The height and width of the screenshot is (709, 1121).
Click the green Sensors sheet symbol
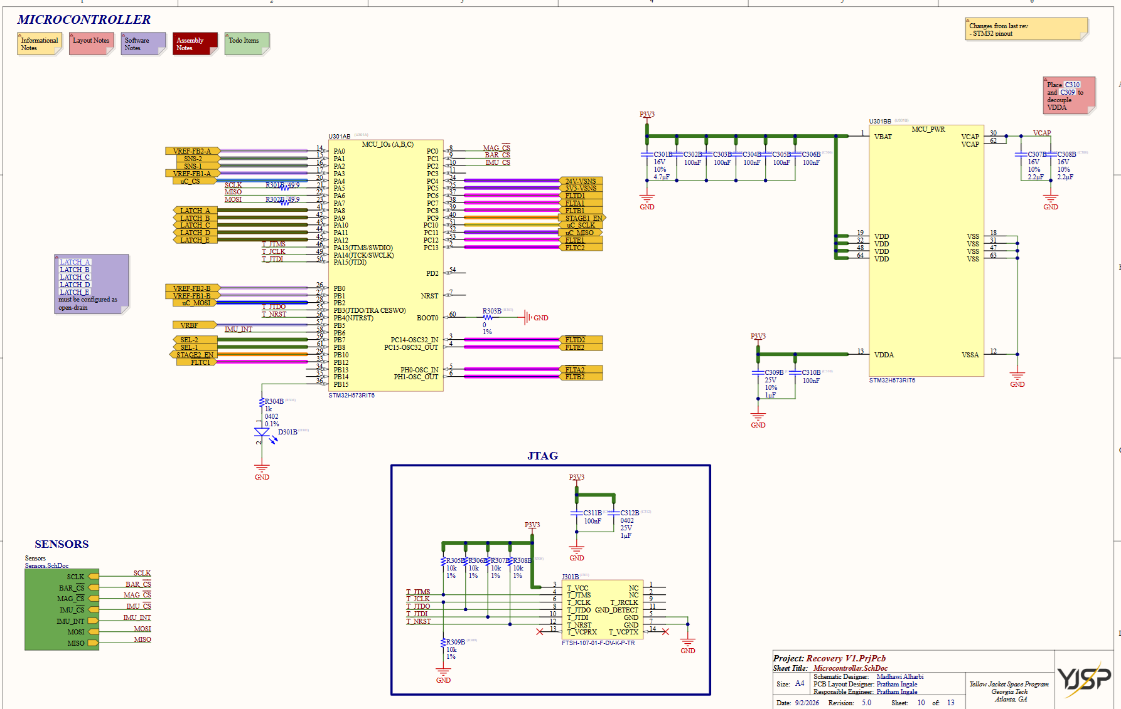click(x=62, y=609)
